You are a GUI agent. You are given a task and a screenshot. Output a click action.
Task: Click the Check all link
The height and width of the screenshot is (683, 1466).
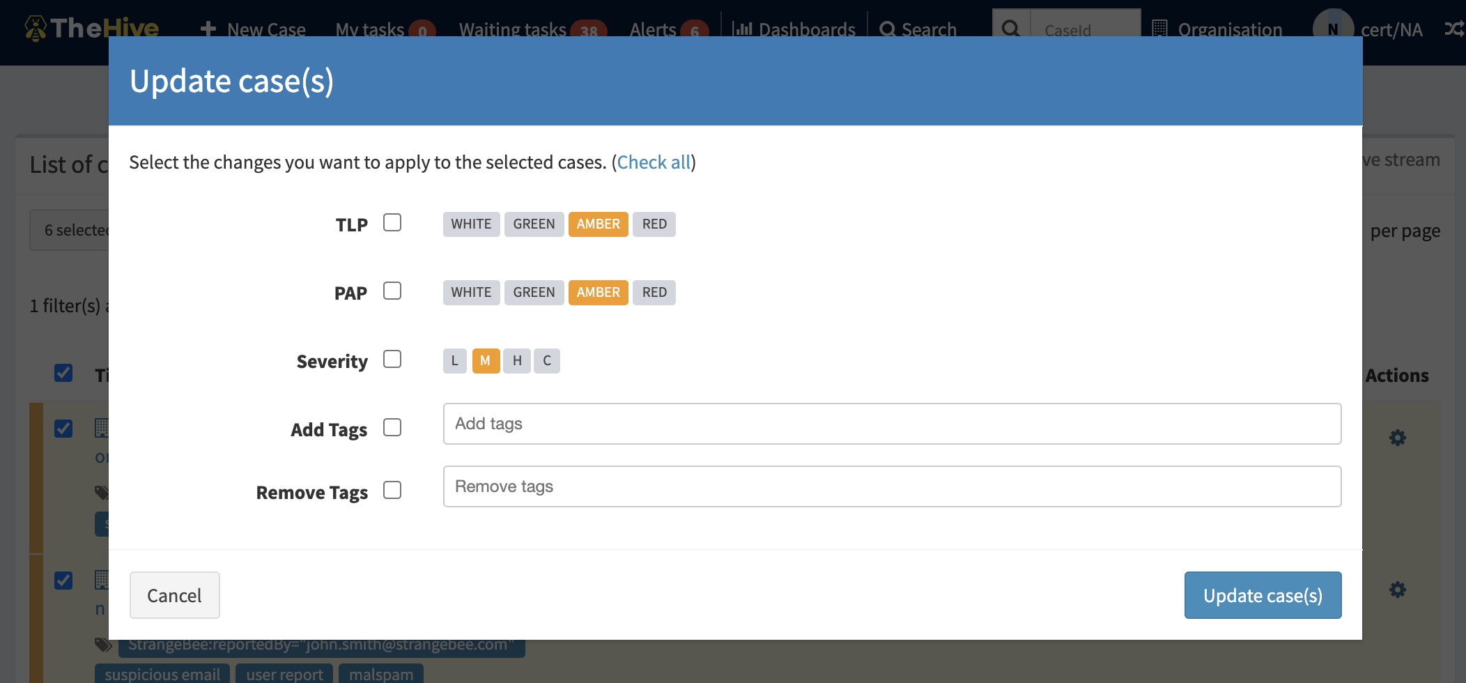[654, 162]
